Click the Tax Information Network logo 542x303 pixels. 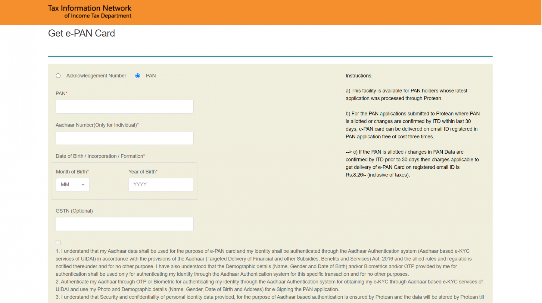point(90,12)
